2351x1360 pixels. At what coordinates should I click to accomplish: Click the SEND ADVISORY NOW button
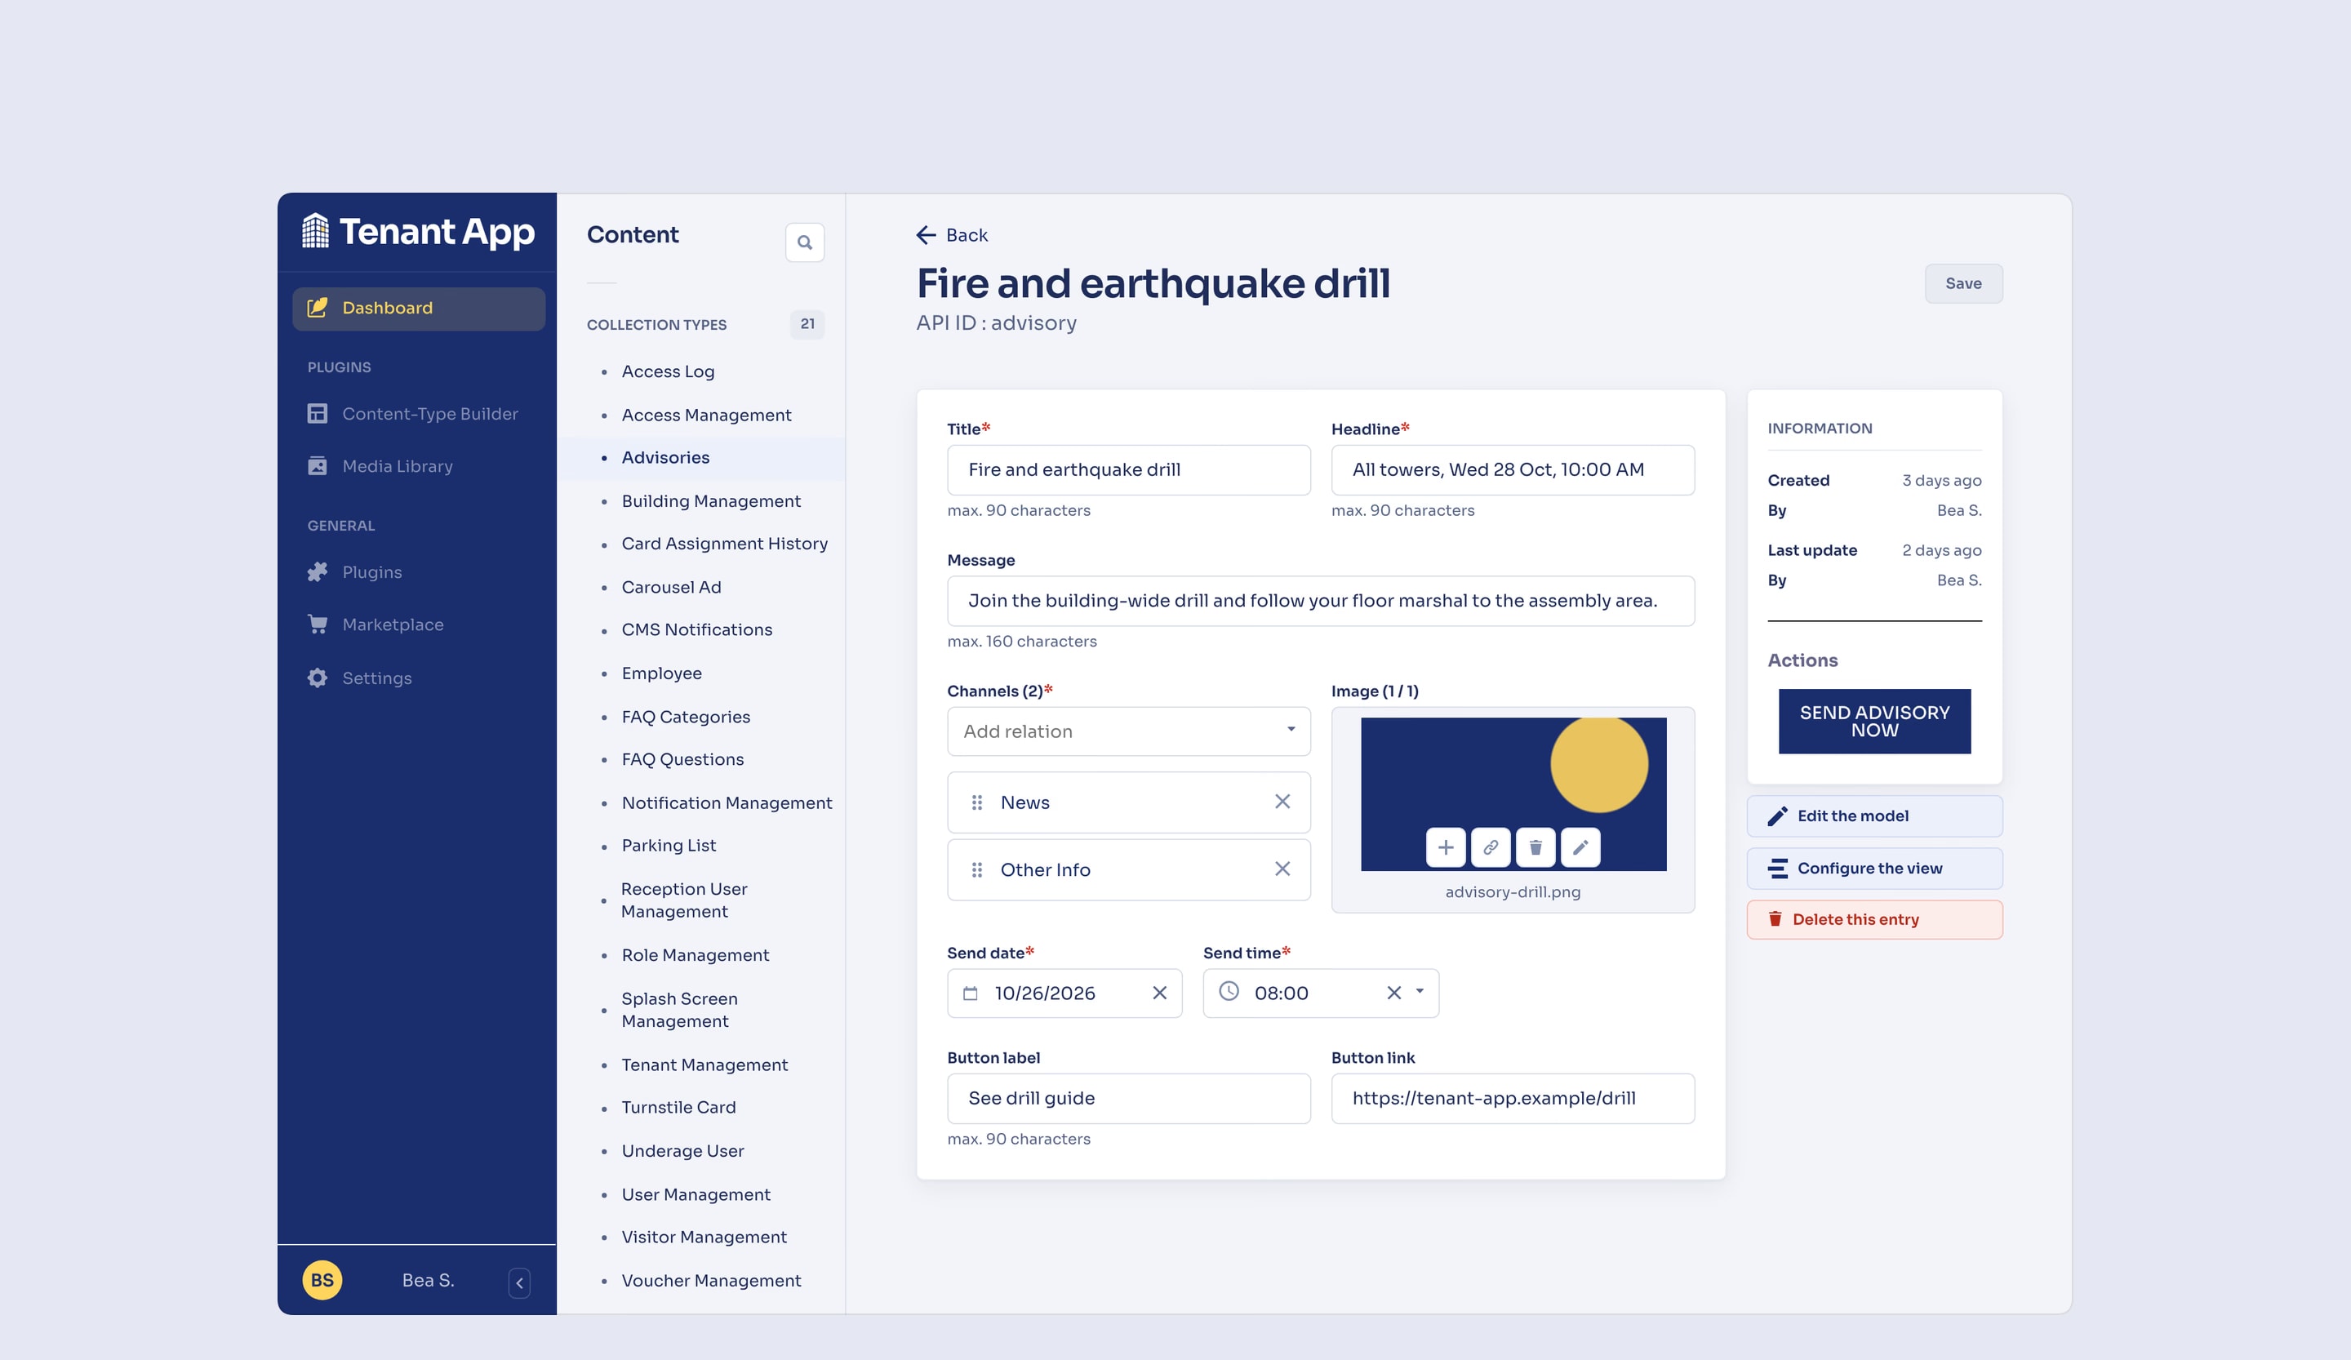(1873, 721)
